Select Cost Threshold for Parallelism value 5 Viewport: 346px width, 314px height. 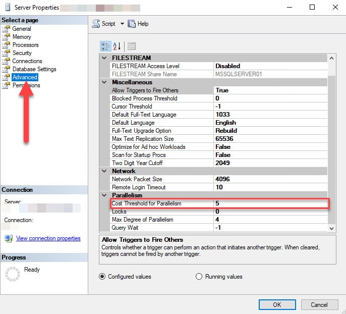coord(270,203)
